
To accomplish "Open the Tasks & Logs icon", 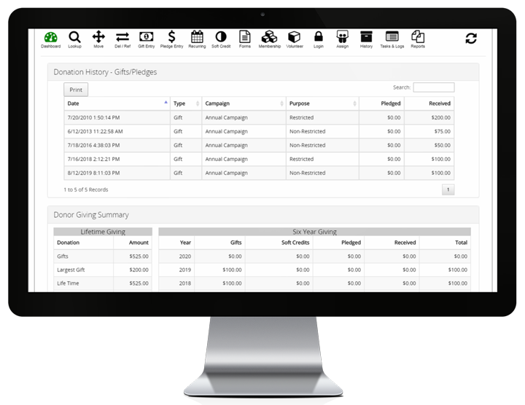I will click(x=392, y=40).
